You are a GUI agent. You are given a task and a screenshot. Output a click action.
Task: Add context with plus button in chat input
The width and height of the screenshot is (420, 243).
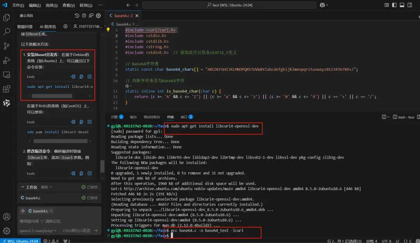pyautogui.click(x=23, y=211)
